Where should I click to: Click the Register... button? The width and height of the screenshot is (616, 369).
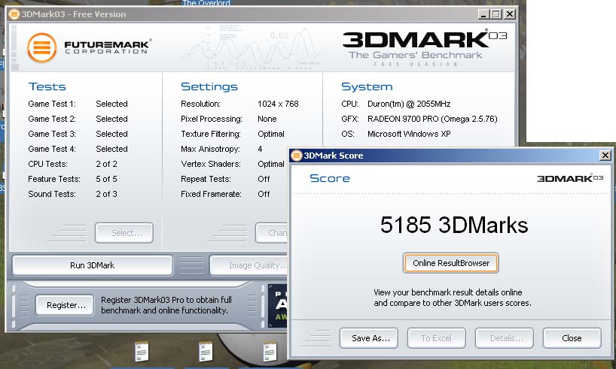[65, 305]
